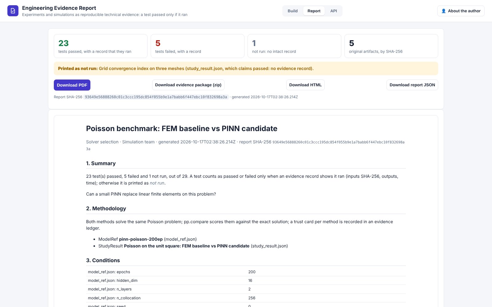The width and height of the screenshot is (492, 307).
Task: Click the 5 original artifacts card
Action: tap(391, 46)
